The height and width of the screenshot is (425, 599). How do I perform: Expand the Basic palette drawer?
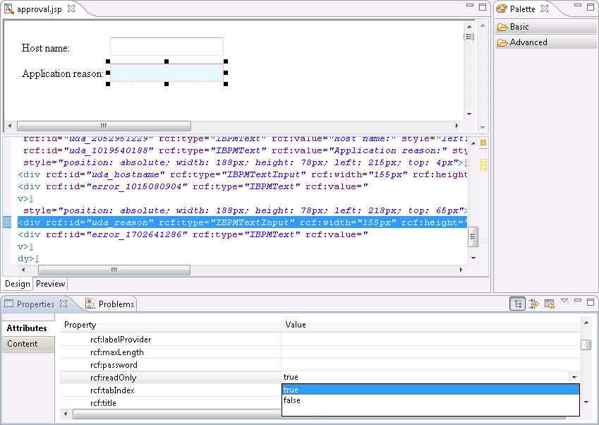coord(545,27)
